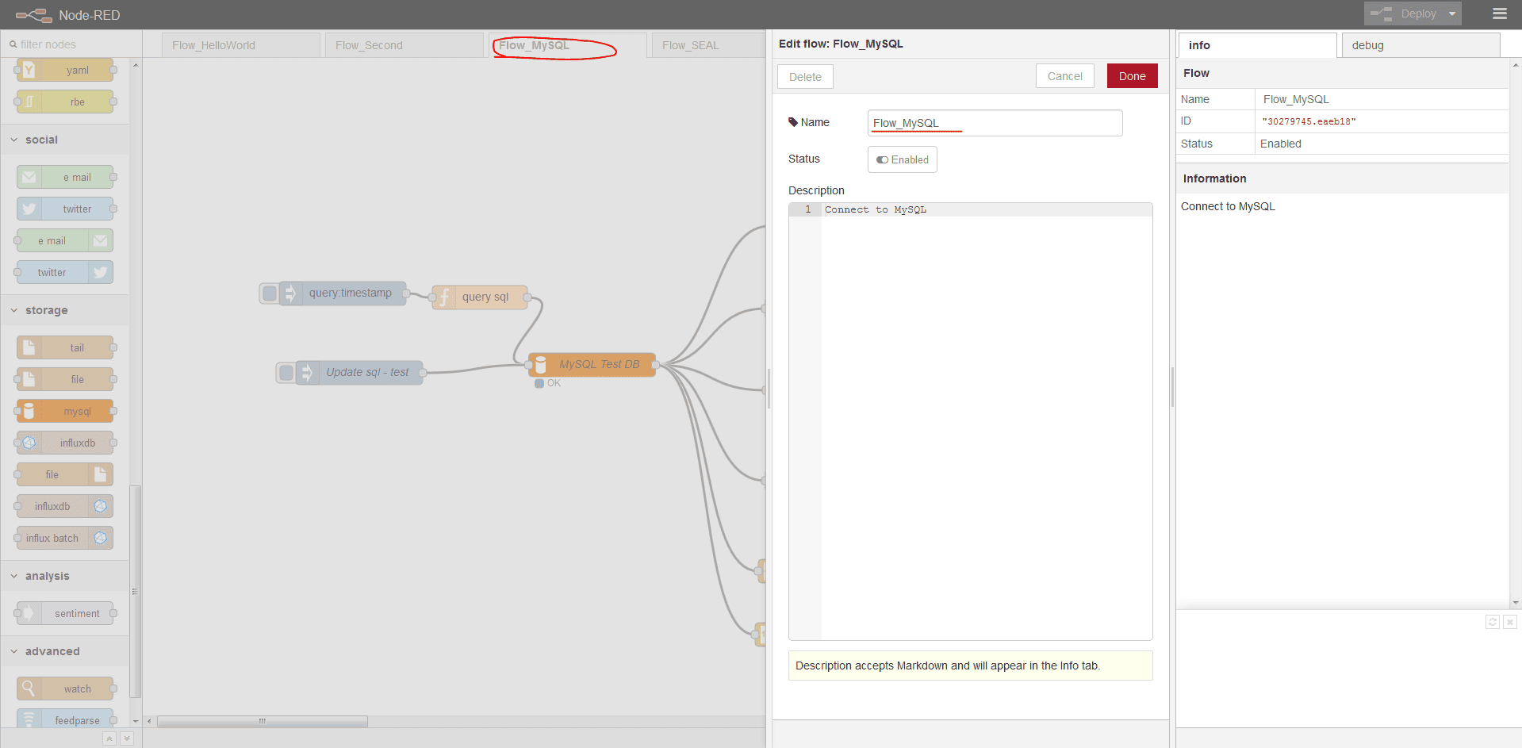Select the yaml node in palette
The height and width of the screenshot is (748, 1522).
(65, 70)
